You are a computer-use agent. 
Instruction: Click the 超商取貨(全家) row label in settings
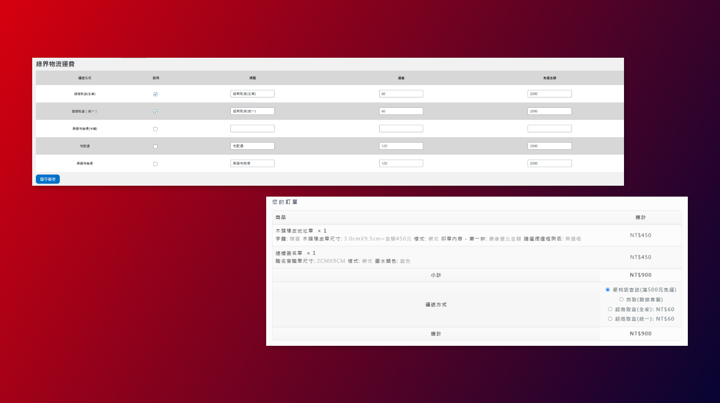(x=85, y=94)
